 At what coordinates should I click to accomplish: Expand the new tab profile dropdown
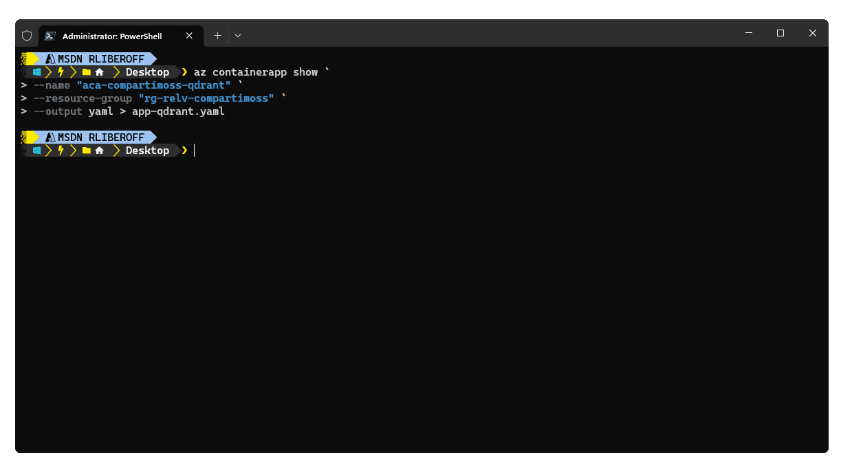coord(238,36)
